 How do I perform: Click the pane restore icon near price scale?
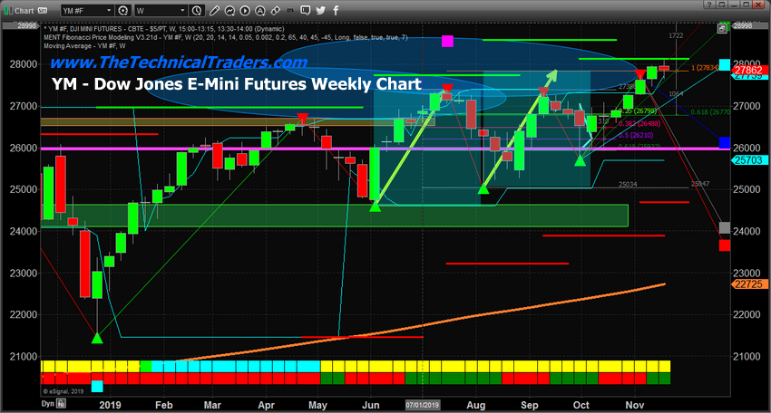point(722,29)
